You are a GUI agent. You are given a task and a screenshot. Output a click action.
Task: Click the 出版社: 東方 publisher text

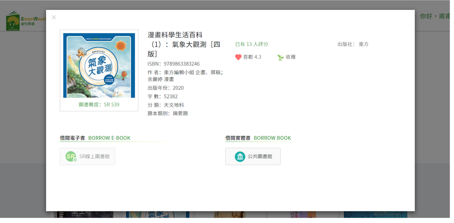coord(352,44)
